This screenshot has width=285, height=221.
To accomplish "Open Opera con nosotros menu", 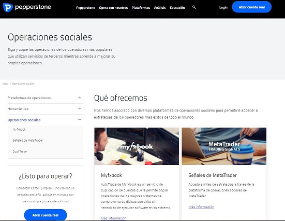I will tap(113, 8).
